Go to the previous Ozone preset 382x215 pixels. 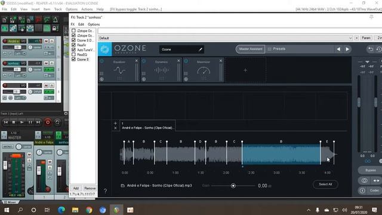click(338, 49)
